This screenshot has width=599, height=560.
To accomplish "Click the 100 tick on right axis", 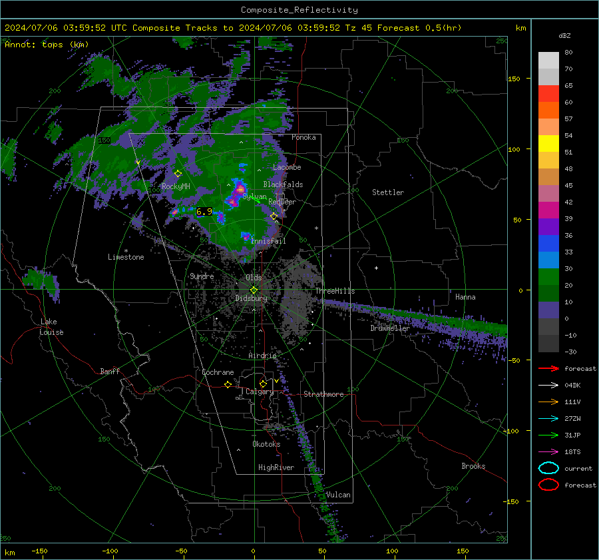I will (x=514, y=149).
